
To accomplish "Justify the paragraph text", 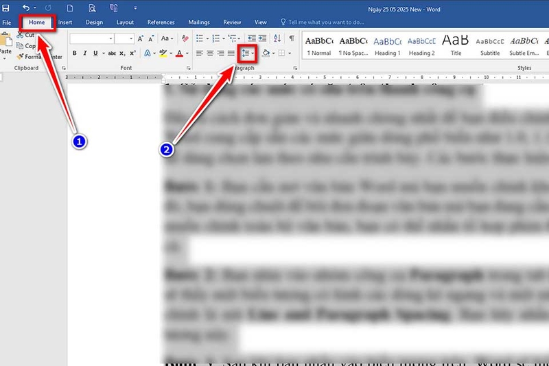I will (x=231, y=54).
